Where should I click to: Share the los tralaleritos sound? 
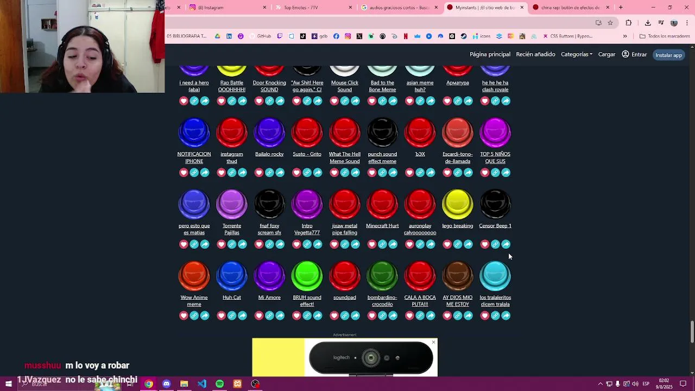506,316
